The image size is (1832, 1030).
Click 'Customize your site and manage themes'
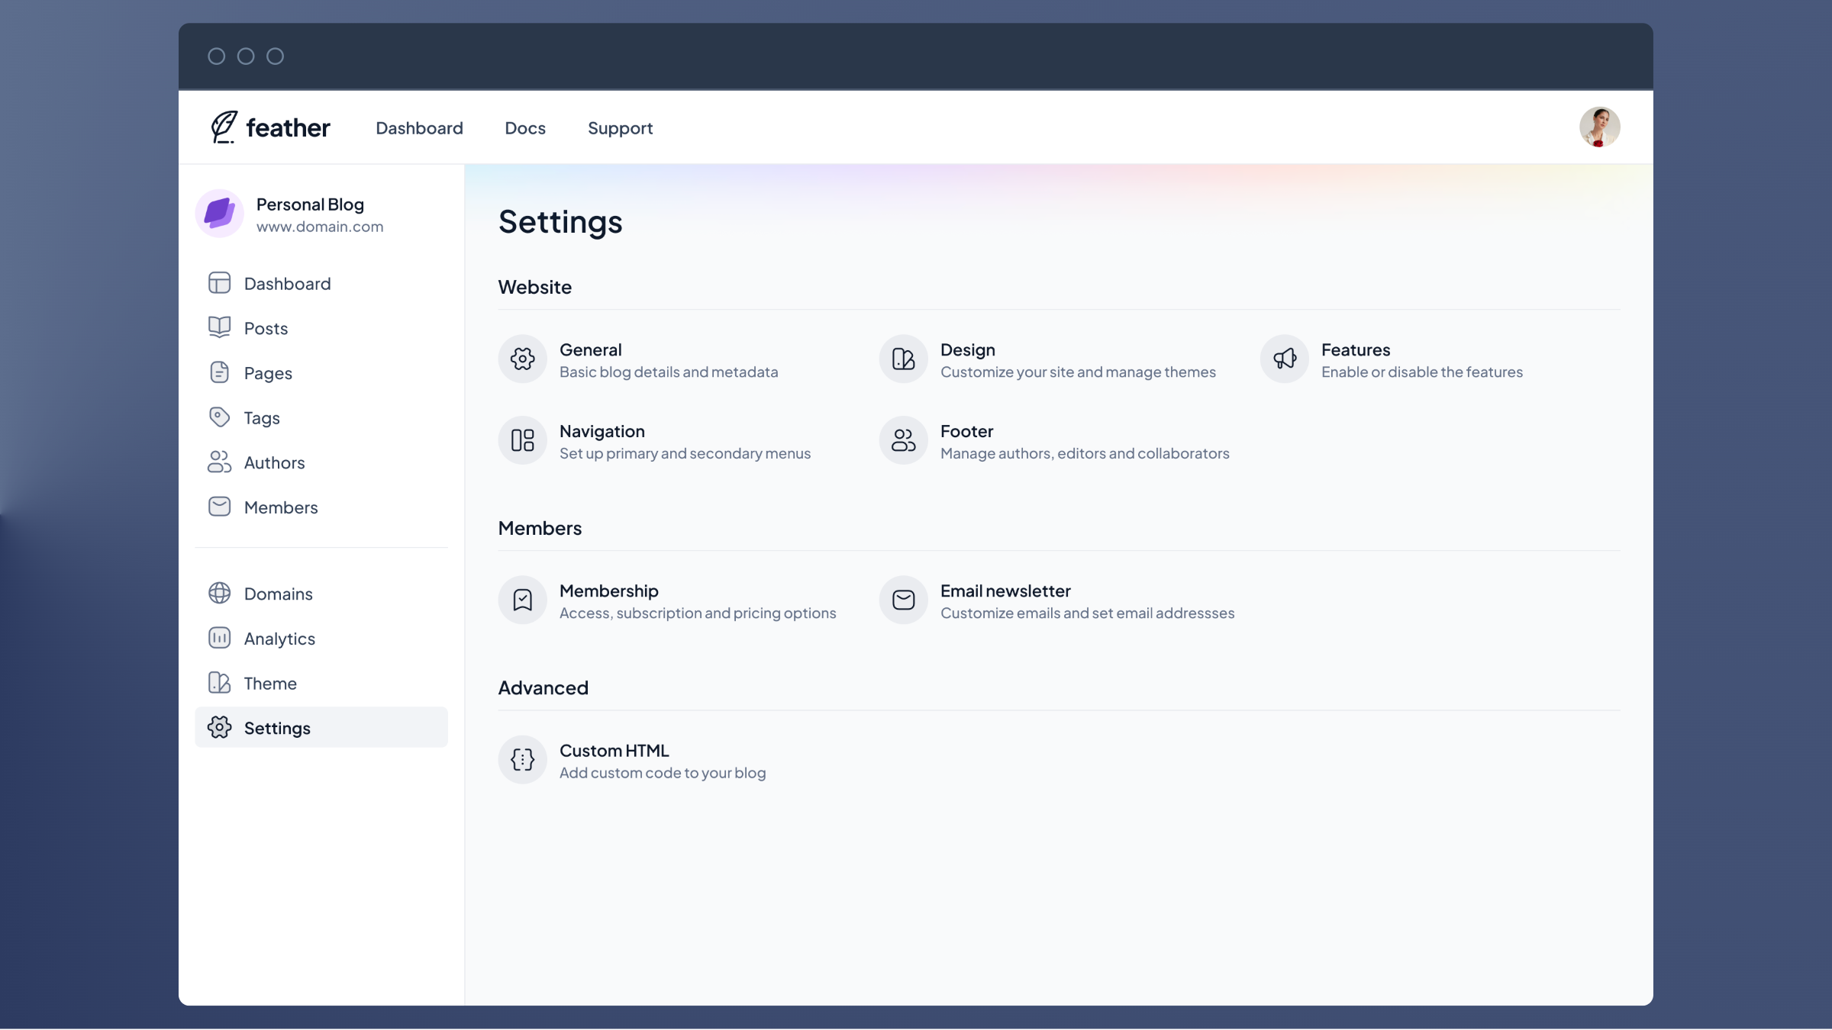pyautogui.click(x=1078, y=372)
